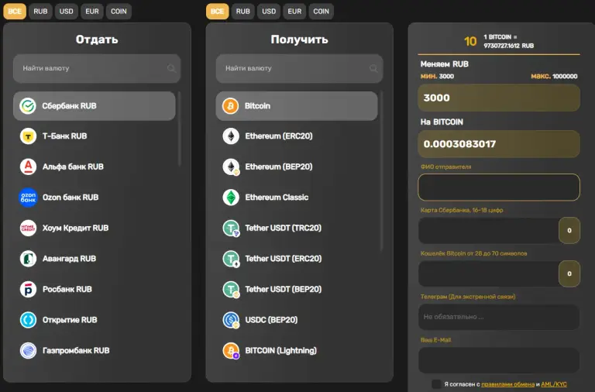The width and height of the screenshot is (595, 392).
Task: Tick the agreement checkbox for exchange rules
Action: tap(436, 384)
